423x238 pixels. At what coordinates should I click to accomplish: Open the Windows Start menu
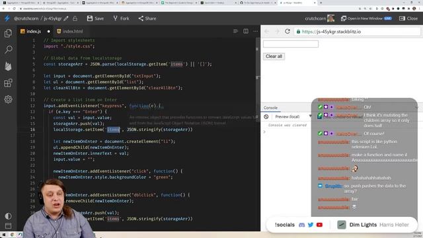pyautogui.click(x=3, y=235)
